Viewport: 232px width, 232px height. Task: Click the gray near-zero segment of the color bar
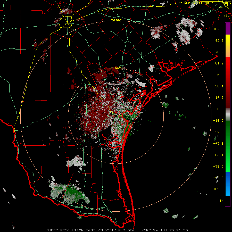coord(228,115)
